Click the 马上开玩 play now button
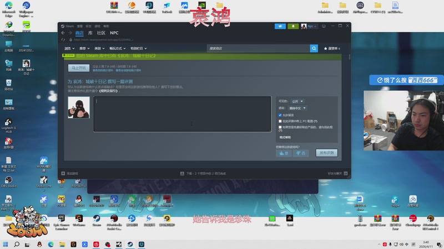Screen dimensions: 444x249 (x=79, y=68)
